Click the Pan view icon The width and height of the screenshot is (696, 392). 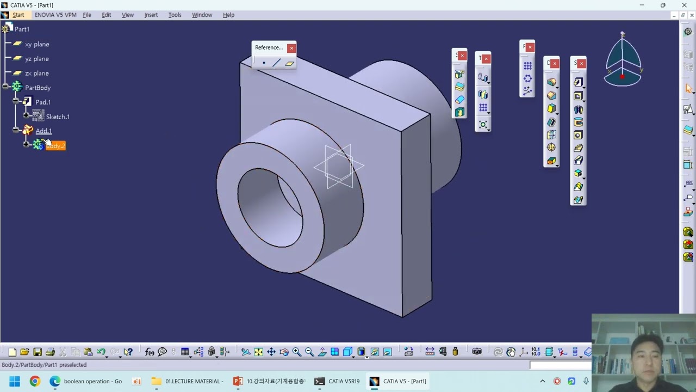tap(271, 352)
